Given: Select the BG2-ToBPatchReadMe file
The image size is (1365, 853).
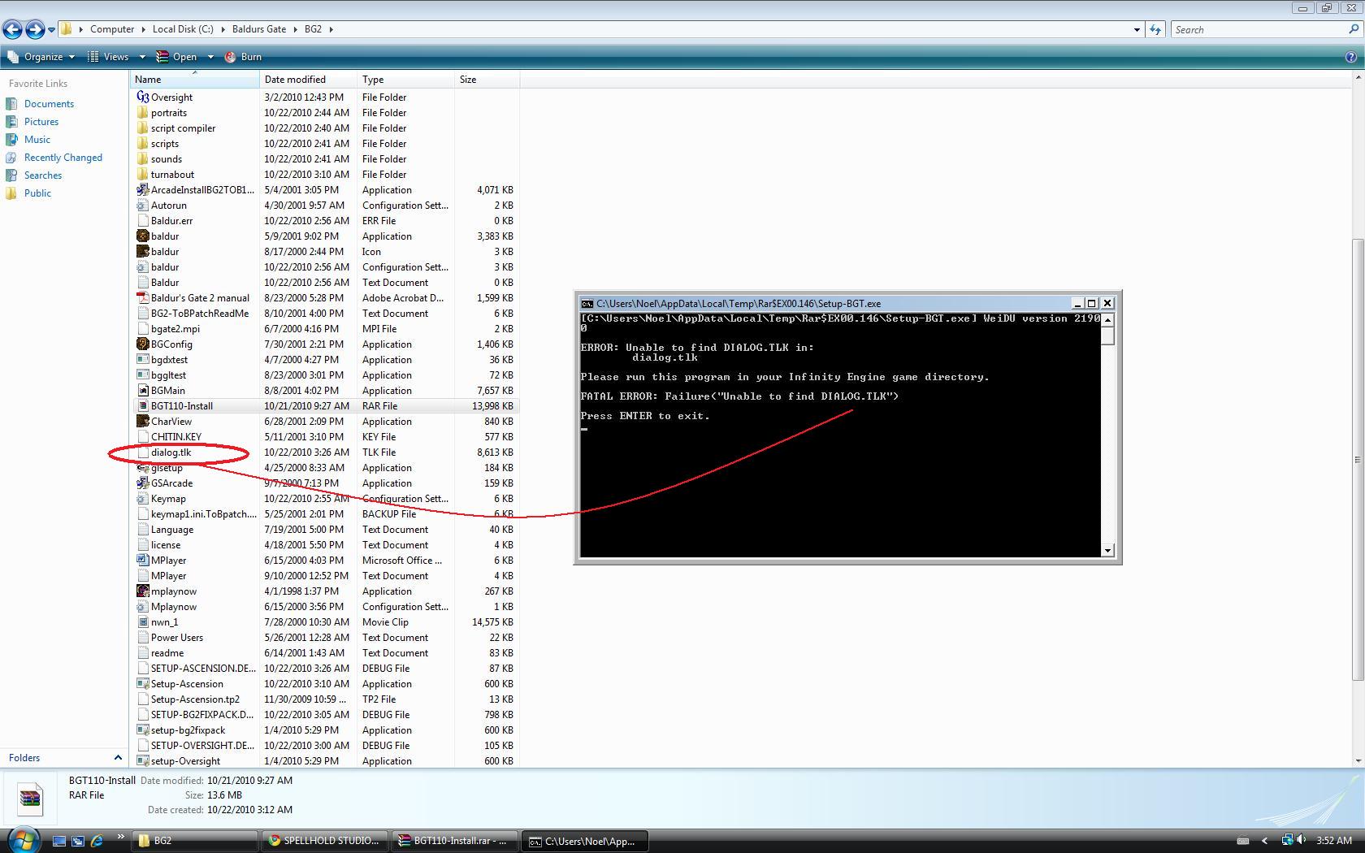Looking at the screenshot, I should point(200,314).
